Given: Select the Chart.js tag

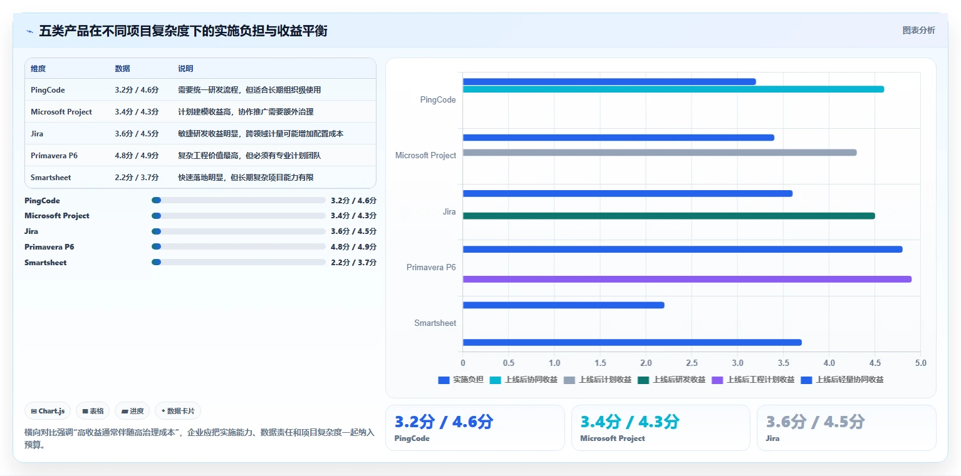Looking at the screenshot, I should 48,411.
